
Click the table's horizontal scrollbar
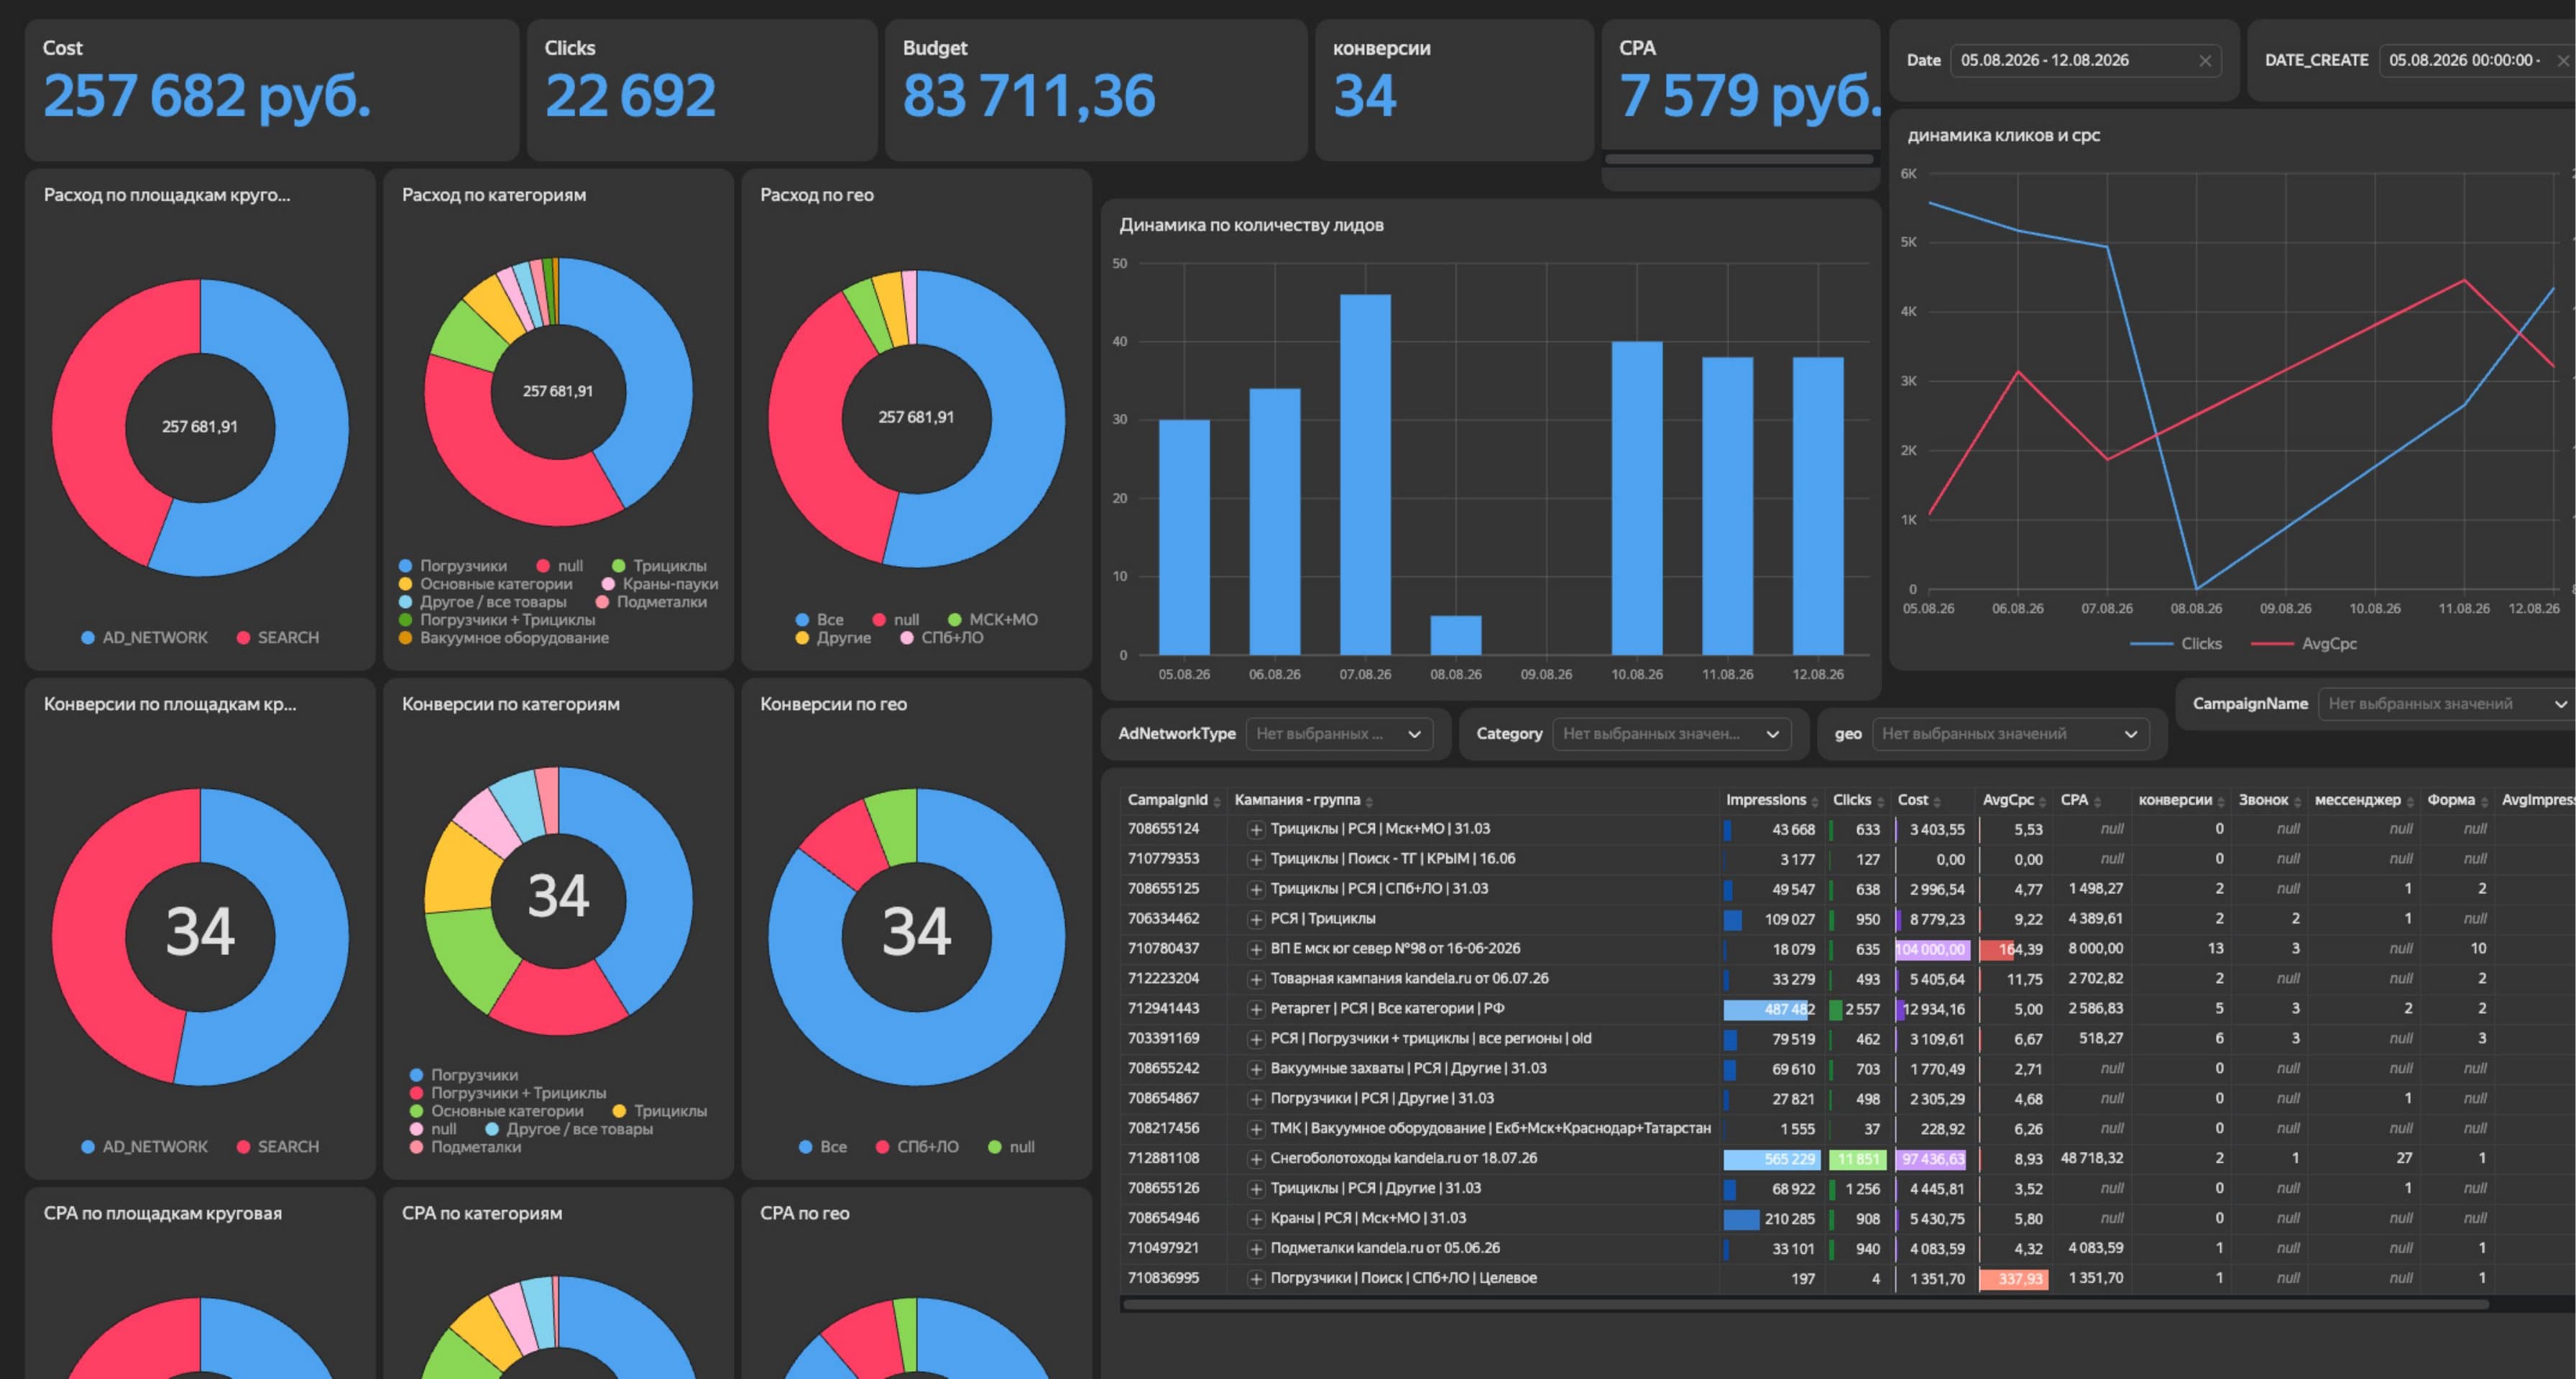click(1805, 1305)
